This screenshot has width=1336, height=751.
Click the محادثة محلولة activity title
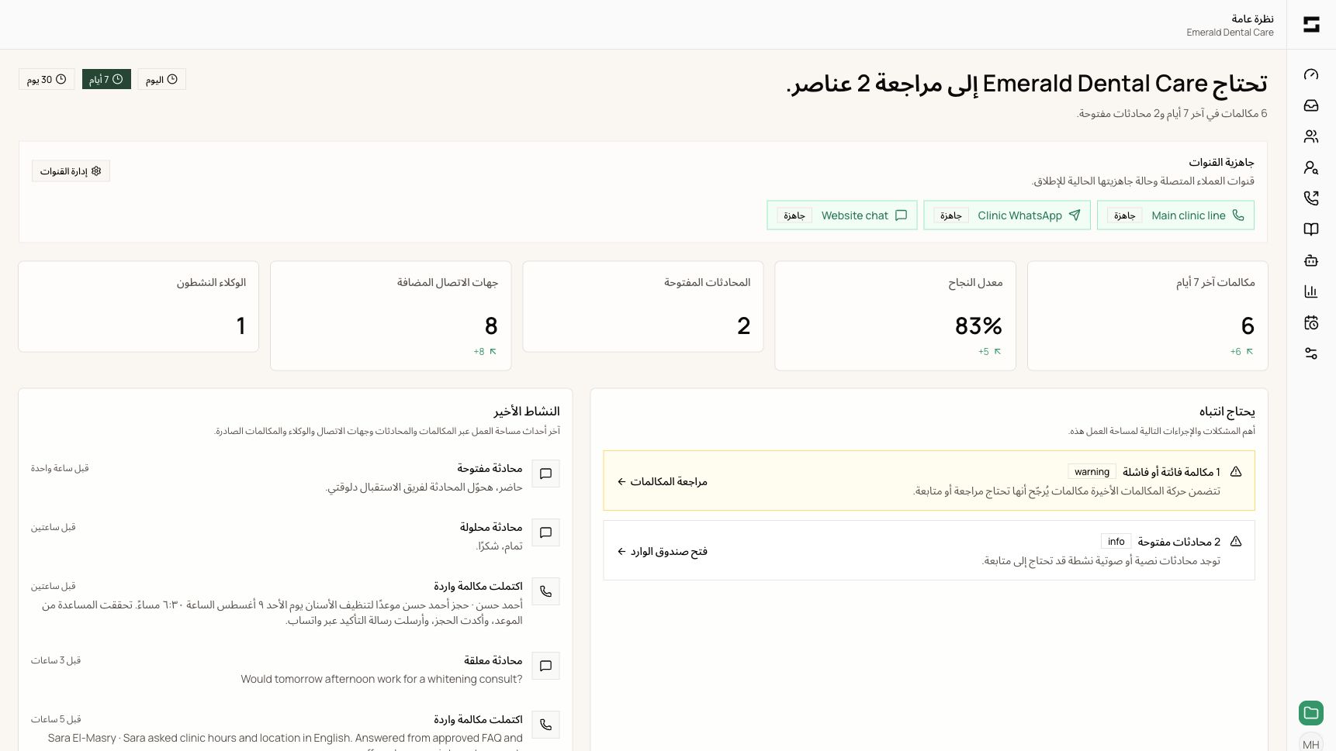tap(491, 527)
